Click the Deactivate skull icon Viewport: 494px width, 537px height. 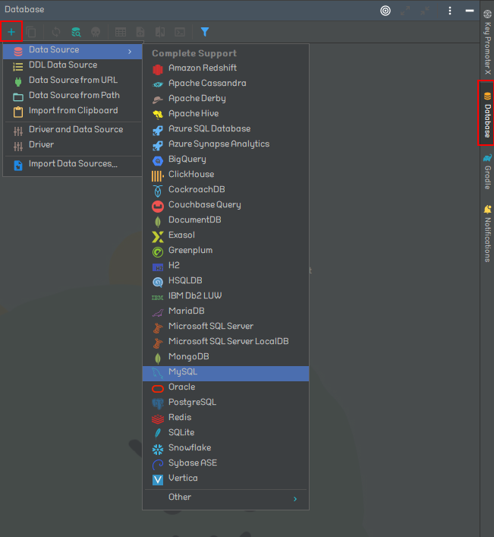coord(96,32)
